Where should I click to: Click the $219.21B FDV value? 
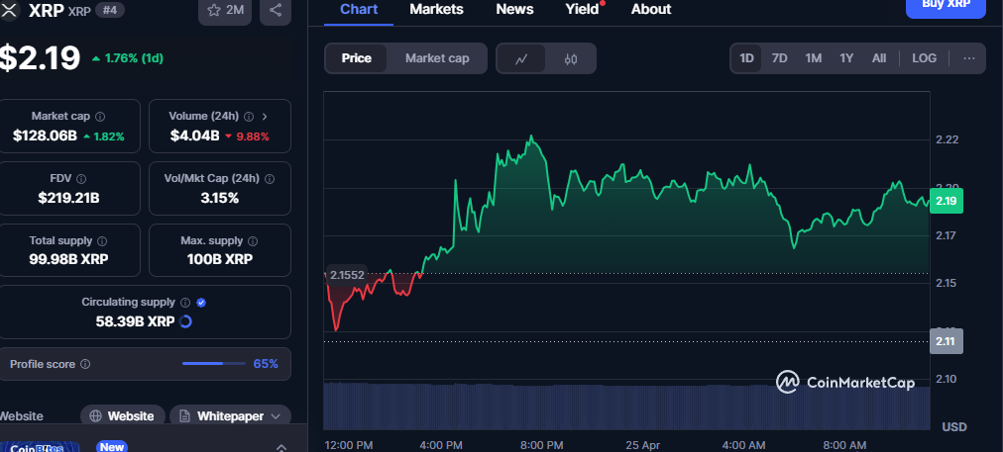(68, 198)
